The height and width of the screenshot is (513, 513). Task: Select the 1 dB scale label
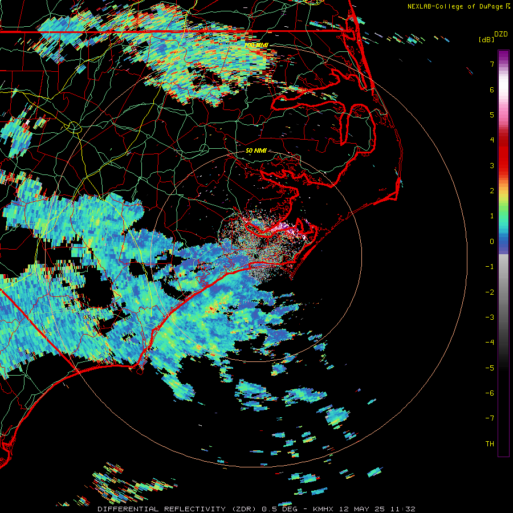[x=492, y=216]
